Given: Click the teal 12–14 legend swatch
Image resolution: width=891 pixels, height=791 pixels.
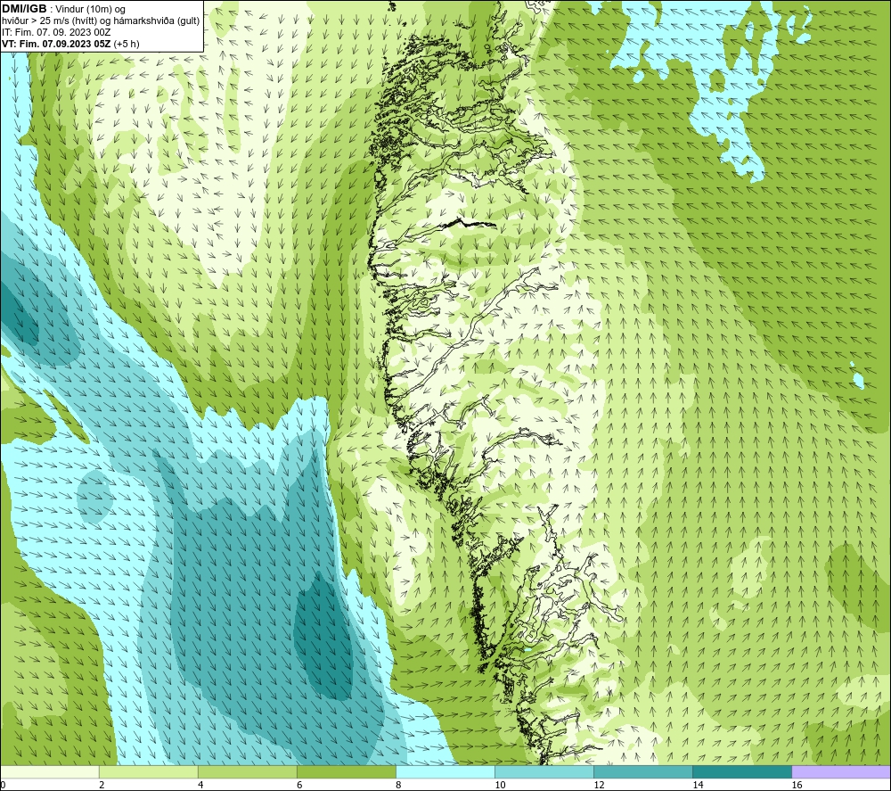Looking at the screenshot, I should coord(643,772).
